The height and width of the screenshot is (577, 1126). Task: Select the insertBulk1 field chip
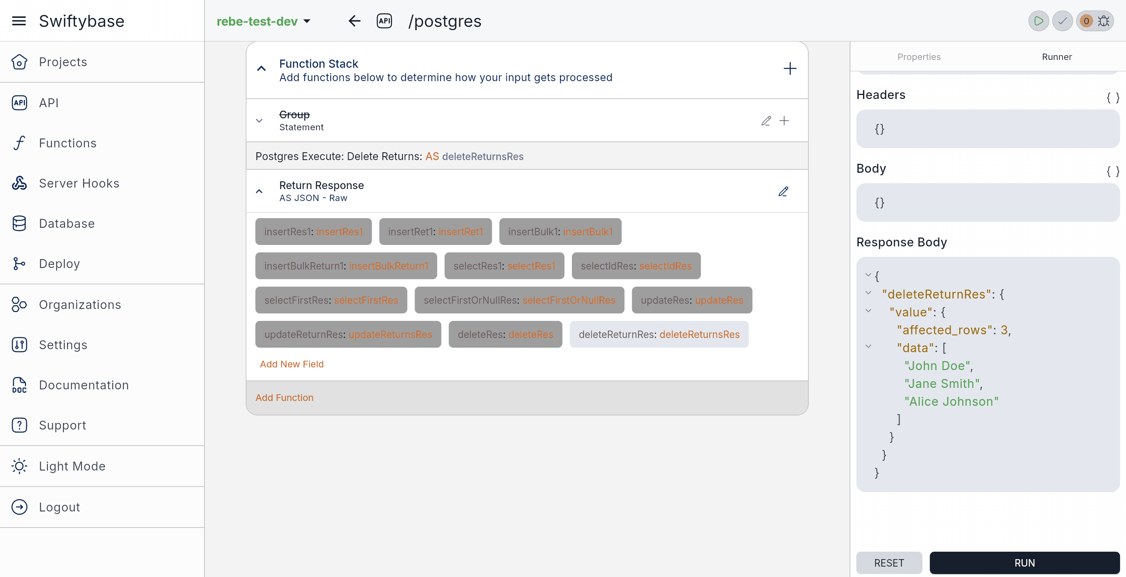[x=560, y=232]
